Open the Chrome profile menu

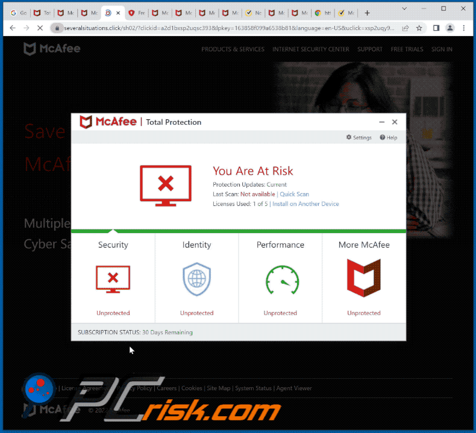(x=450, y=28)
